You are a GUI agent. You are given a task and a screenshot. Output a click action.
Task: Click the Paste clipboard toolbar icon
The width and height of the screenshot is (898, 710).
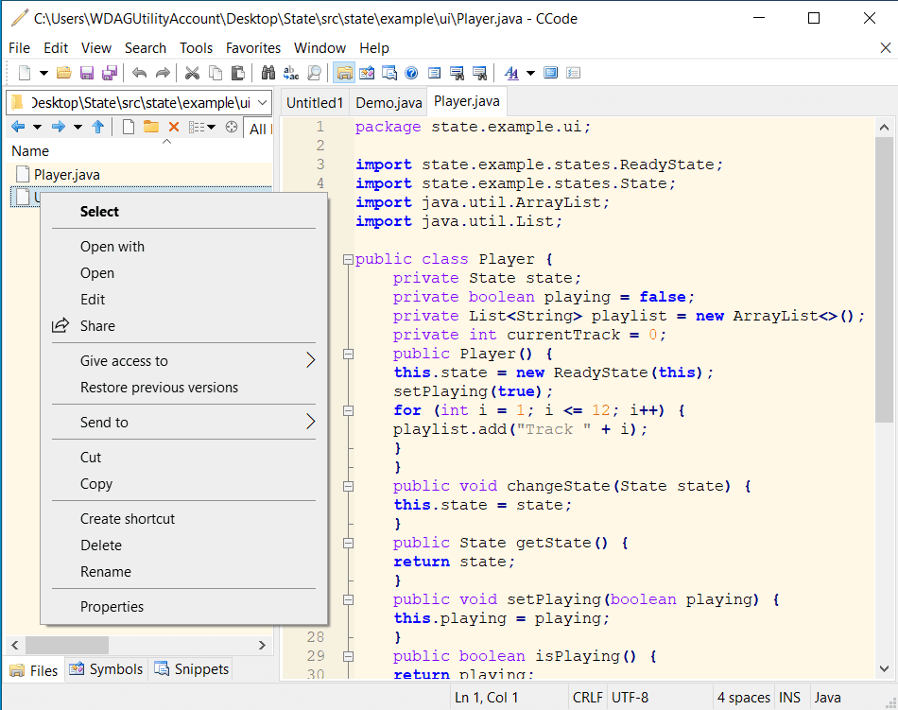click(238, 73)
